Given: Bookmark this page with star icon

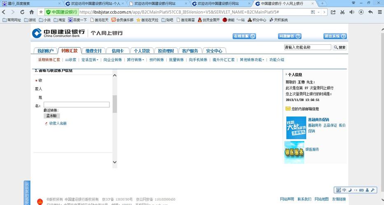Looking at the screenshot, I should click(41, 12).
